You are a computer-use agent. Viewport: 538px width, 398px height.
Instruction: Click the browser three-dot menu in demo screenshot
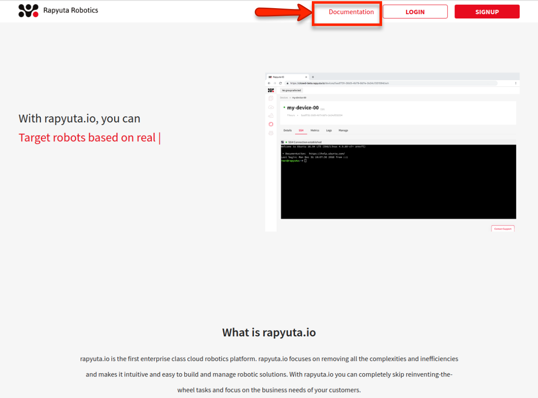coord(516,83)
